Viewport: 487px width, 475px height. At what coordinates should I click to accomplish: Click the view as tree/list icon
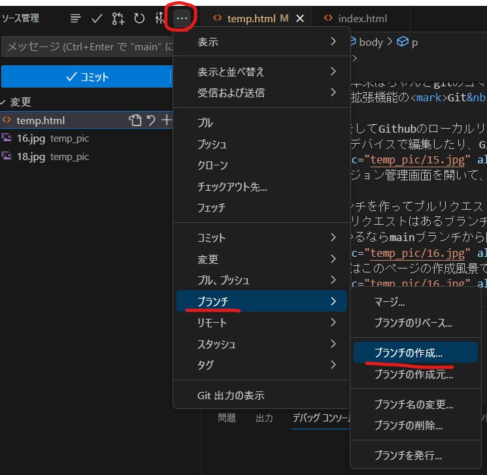[76, 18]
